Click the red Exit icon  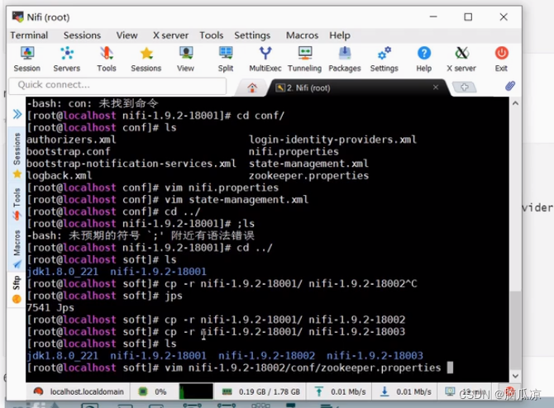coord(501,59)
